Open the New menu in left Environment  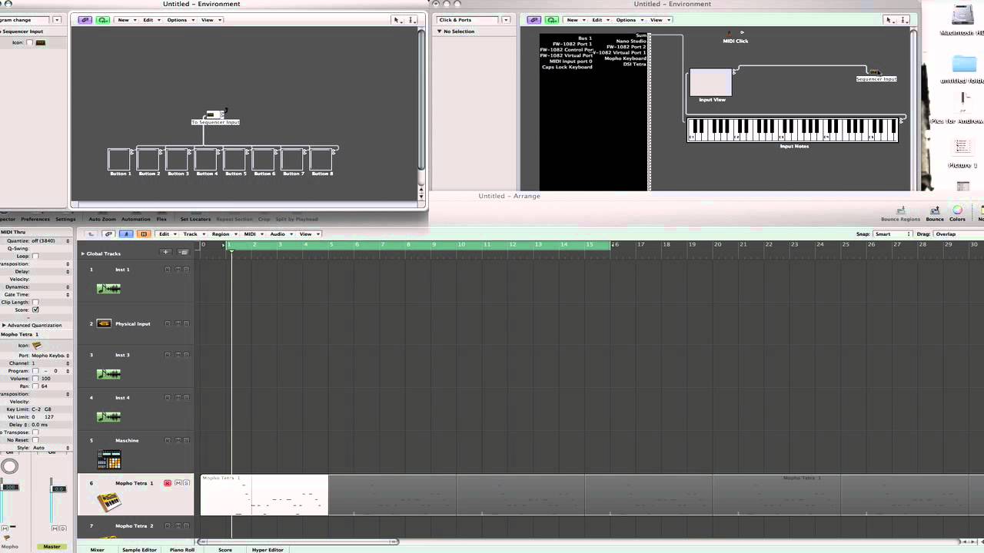tap(125, 20)
